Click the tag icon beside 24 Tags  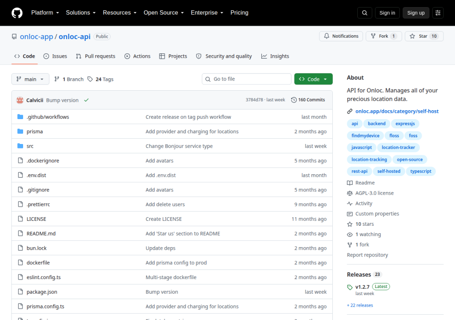coord(90,79)
